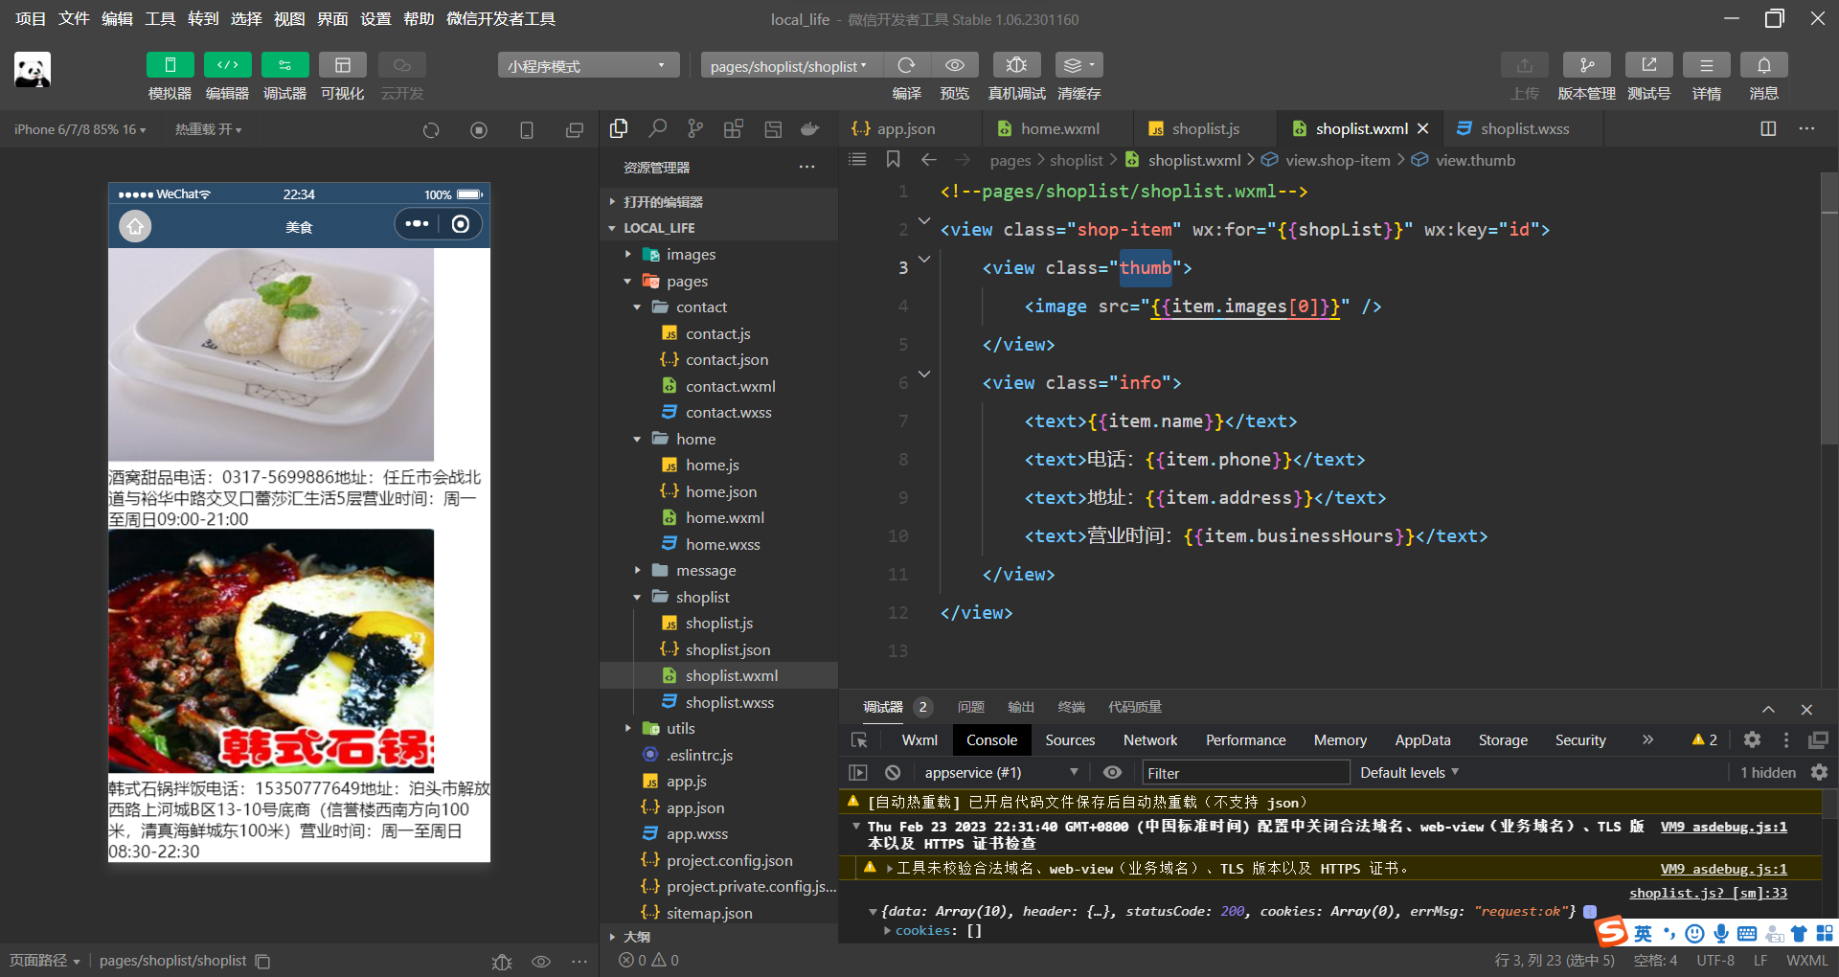Open source control icon in sidebar
This screenshot has height=977, width=1839.
tap(695, 128)
